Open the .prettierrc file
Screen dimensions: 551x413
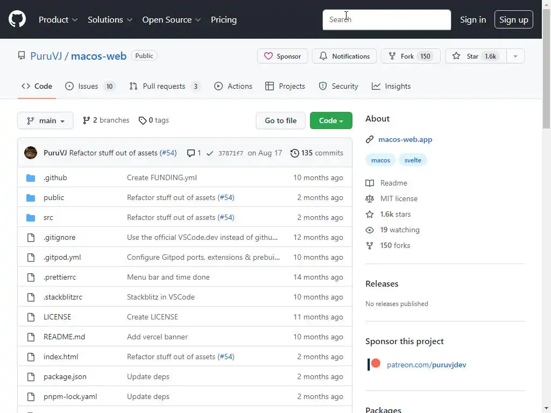(x=60, y=277)
